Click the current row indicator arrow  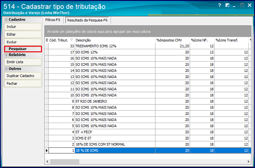[47, 151]
